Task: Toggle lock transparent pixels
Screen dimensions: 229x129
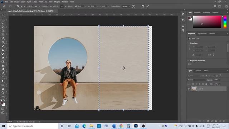Action: [193, 84]
